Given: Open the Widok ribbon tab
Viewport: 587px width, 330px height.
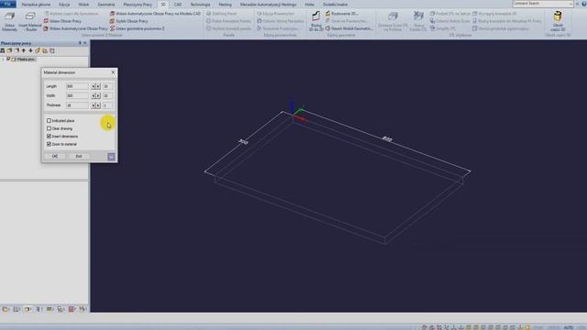Looking at the screenshot, I should [x=83, y=5].
